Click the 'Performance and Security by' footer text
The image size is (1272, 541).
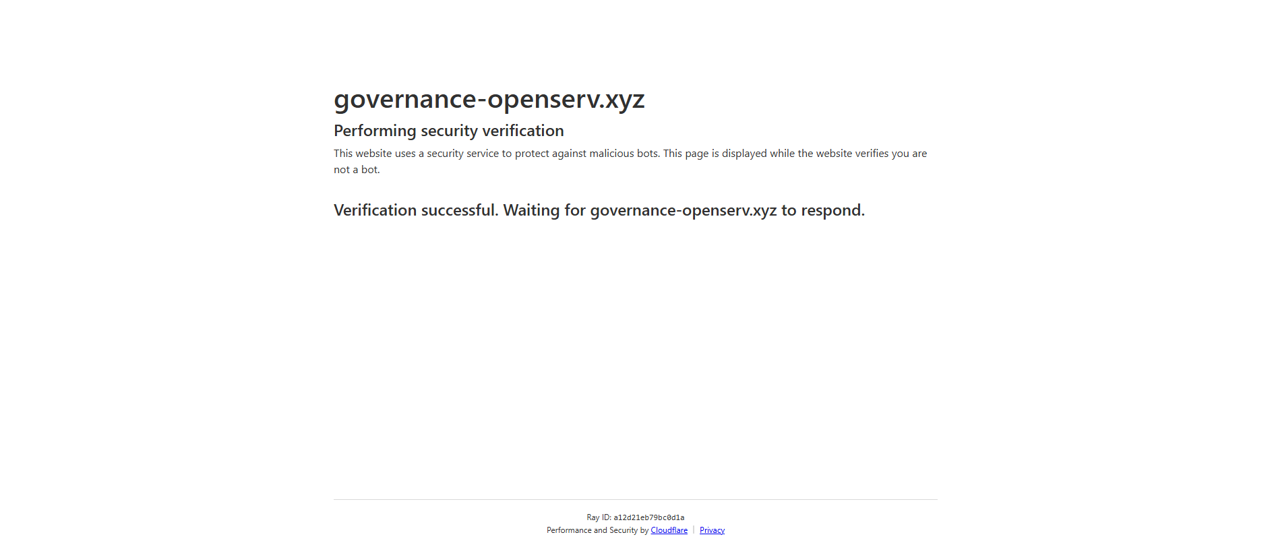tap(597, 530)
